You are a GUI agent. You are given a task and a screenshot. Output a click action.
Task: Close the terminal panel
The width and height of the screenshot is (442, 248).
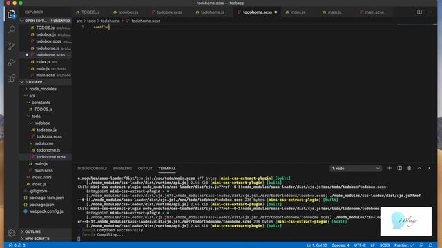429,168
